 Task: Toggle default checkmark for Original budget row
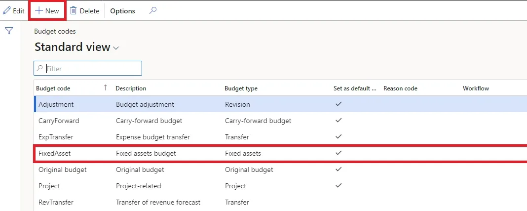point(339,169)
